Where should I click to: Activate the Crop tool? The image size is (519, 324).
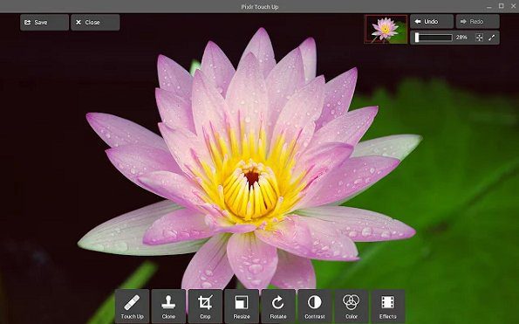tap(205, 307)
